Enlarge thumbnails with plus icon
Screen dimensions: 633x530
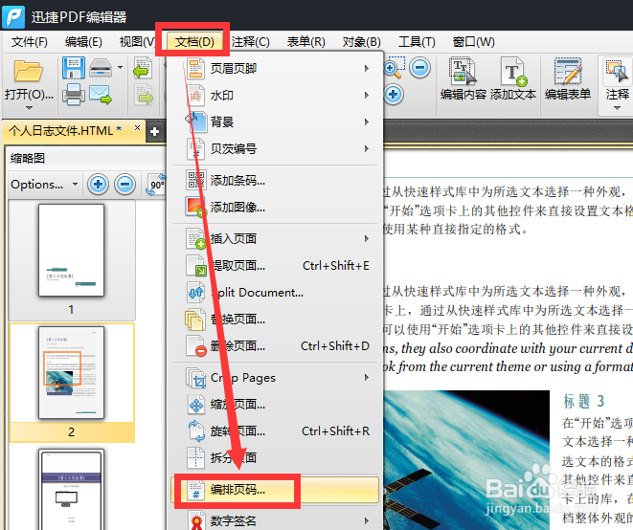[98, 185]
